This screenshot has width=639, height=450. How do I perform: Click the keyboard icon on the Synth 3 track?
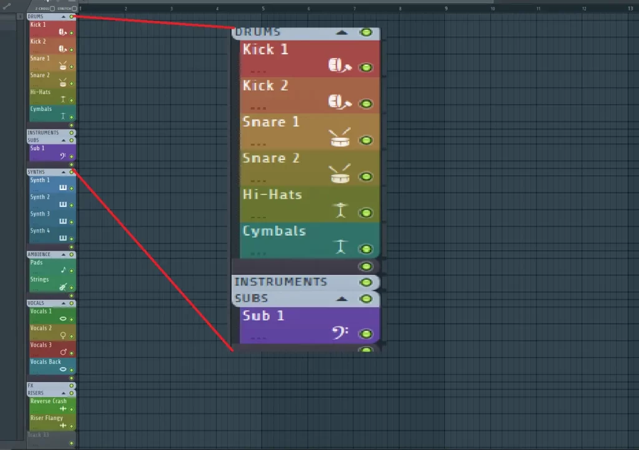coord(63,221)
